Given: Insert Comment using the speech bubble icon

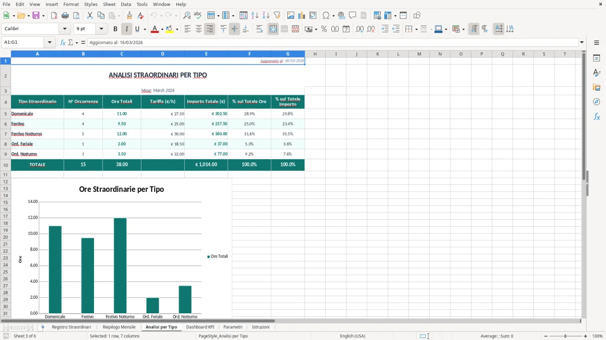Looking at the screenshot, I should coord(352,16).
